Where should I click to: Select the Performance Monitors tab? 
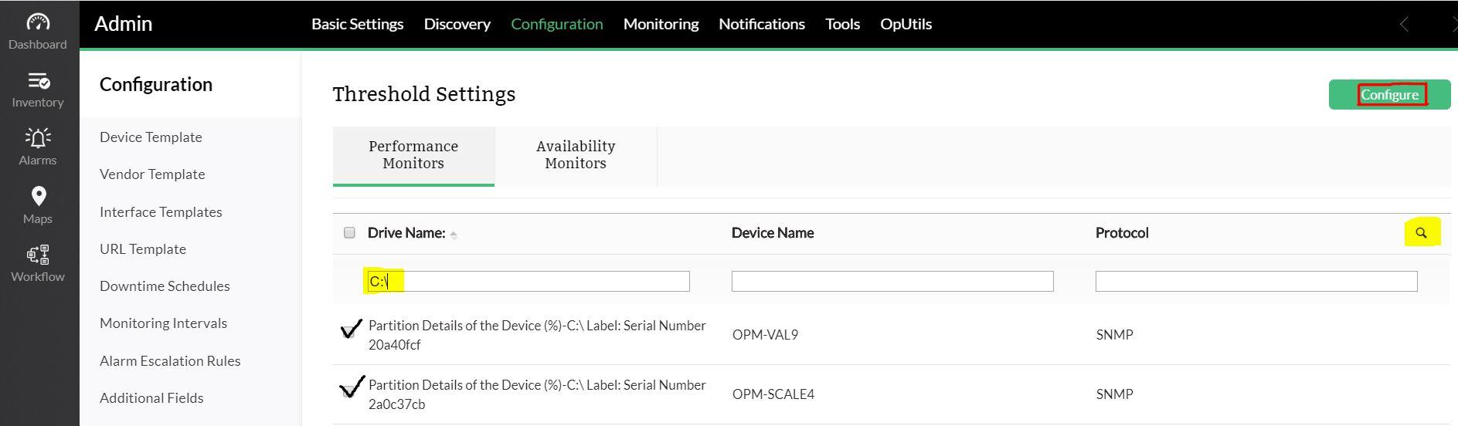[x=413, y=155]
